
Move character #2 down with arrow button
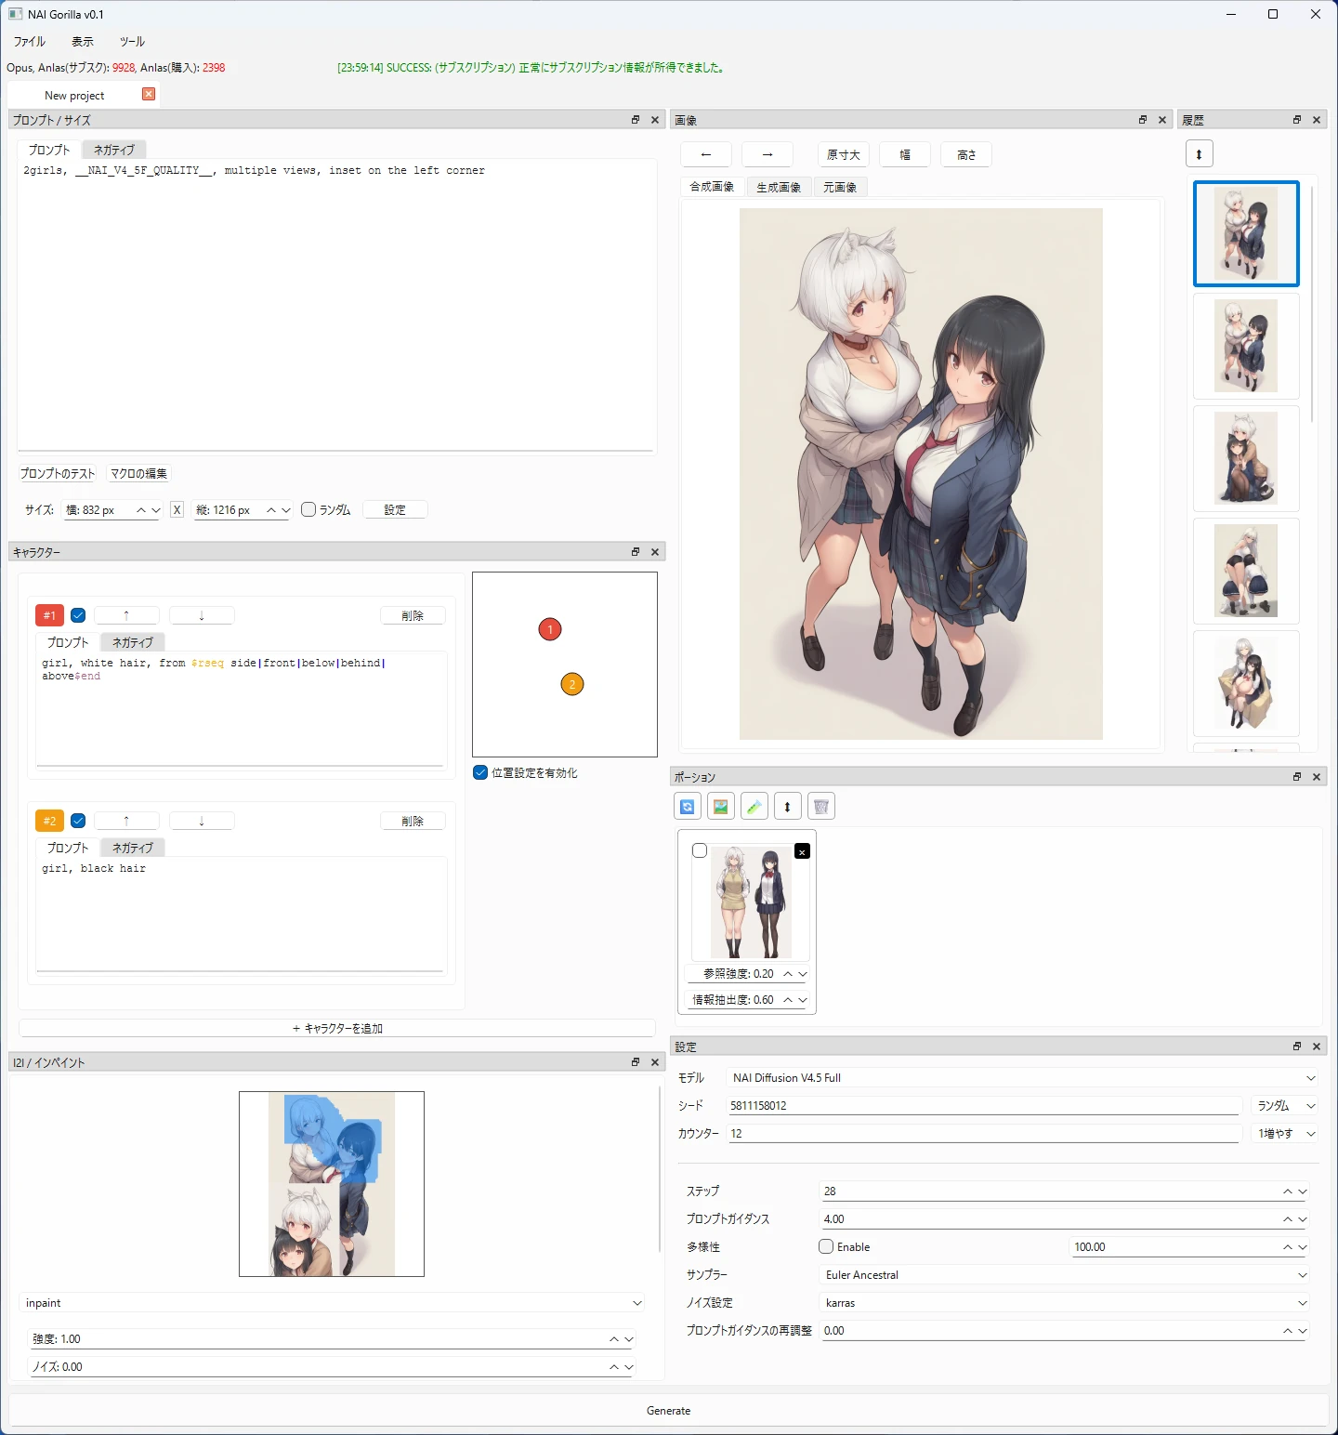[x=202, y=821]
